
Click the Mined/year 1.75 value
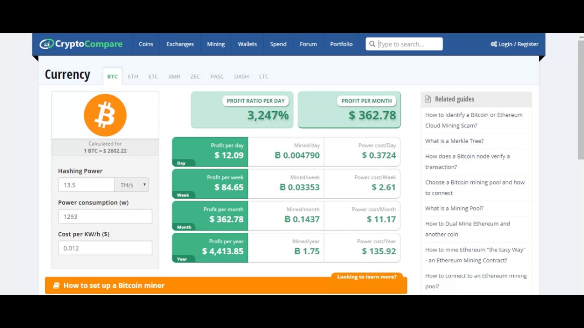(x=307, y=251)
